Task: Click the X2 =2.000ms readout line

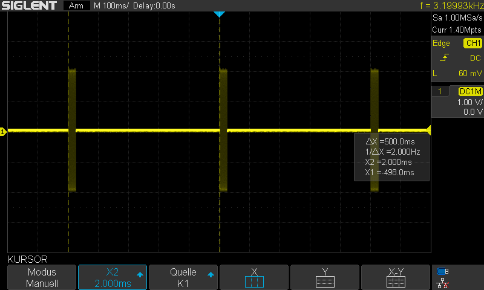Action: [388, 162]
